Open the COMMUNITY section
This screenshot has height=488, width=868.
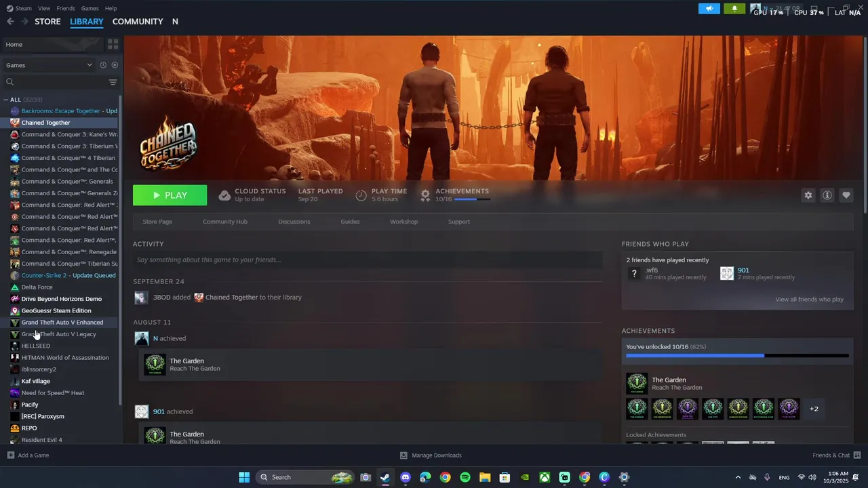(138, 22)
